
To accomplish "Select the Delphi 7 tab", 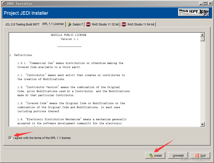I will click(x=75, y=24).
